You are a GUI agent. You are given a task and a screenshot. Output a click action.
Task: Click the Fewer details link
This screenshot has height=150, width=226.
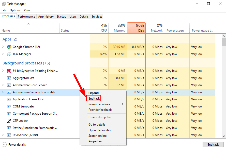point(17,144)
